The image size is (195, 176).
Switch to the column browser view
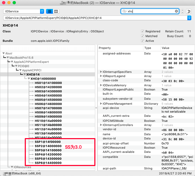pos(56,11)
